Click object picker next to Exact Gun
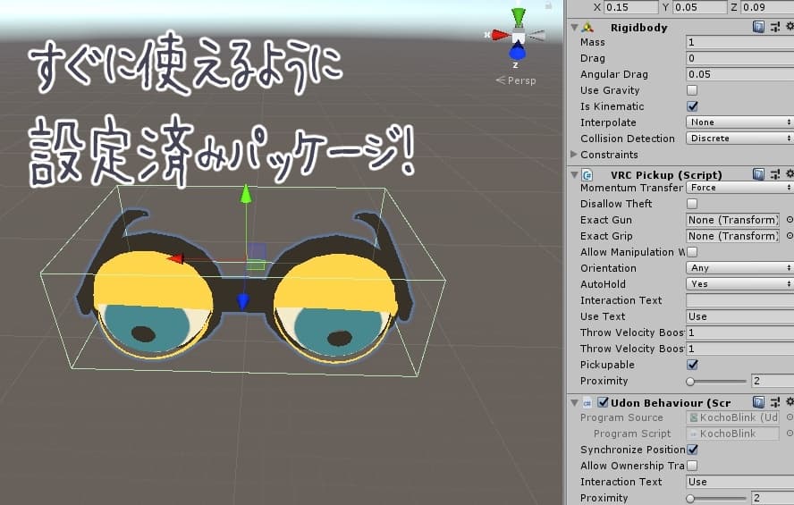 (789, 220)
